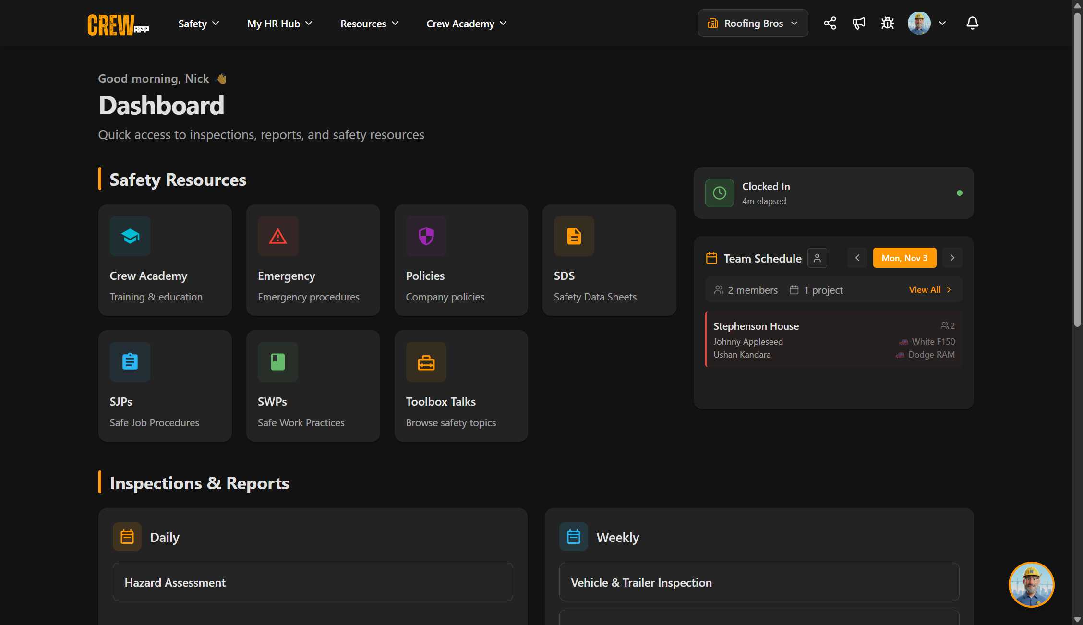Select the Emergency procedures warning icon
Viewport: 1083px width, 625px height.
point(277,236)
